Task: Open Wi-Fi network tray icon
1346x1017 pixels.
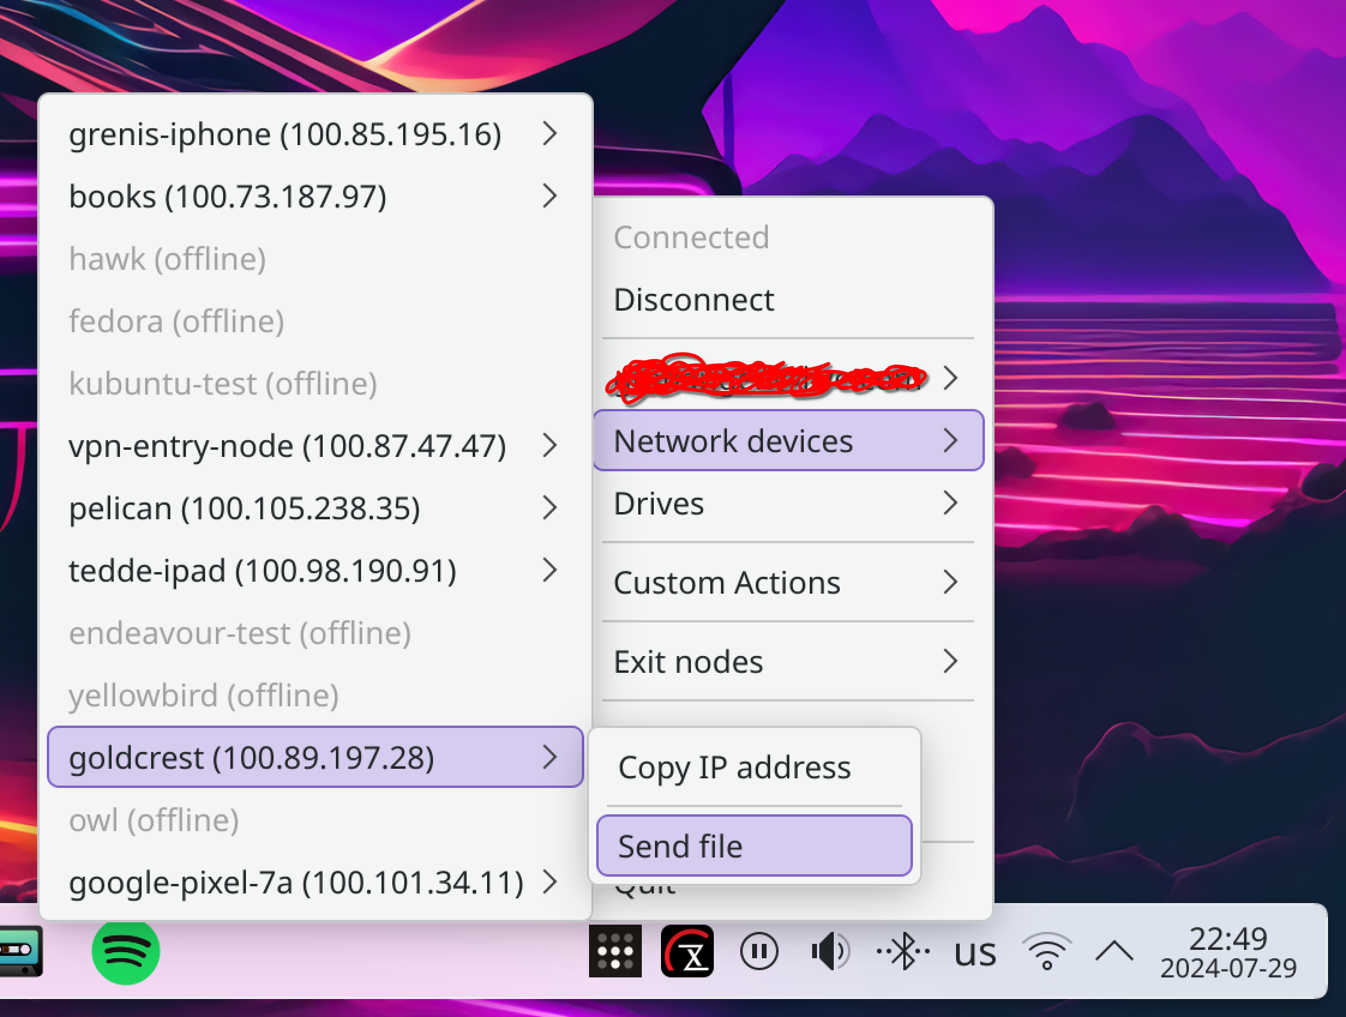Action: click(1047, 951)
